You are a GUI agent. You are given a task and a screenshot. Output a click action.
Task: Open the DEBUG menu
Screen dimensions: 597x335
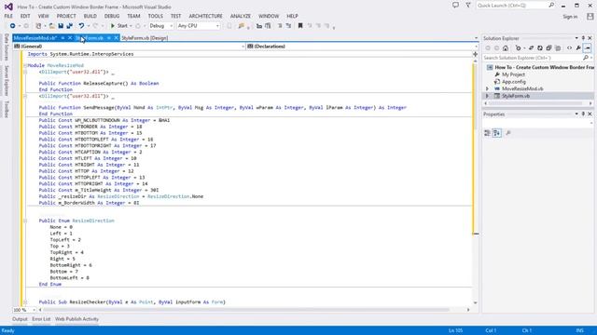click(112, 17)
